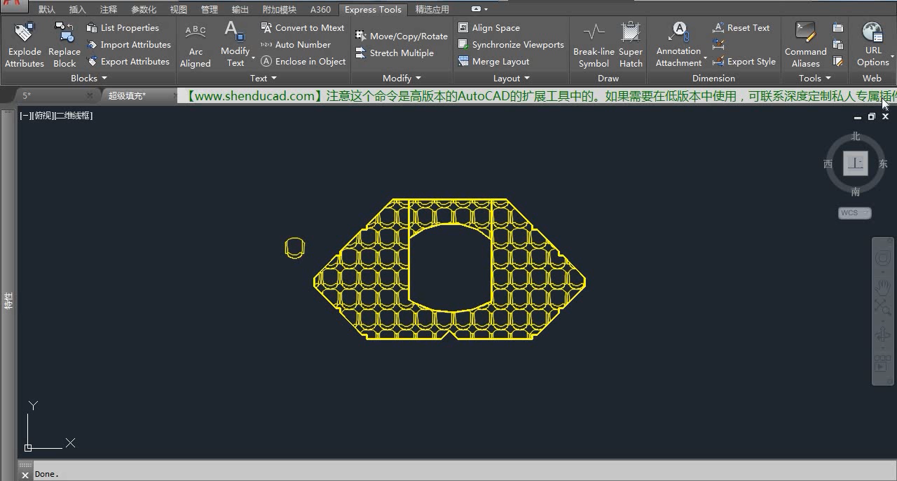Expand the Text panel flyout
The image size is (897, 481).
point(263,79)
